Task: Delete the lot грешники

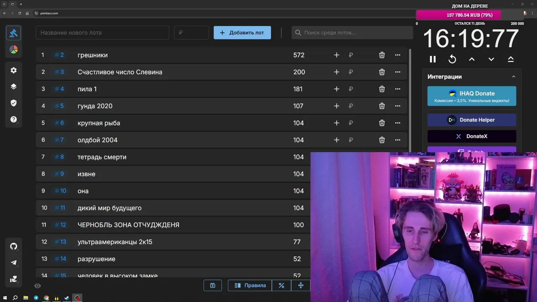Action: pyautogui.click(x=382, y=55)
